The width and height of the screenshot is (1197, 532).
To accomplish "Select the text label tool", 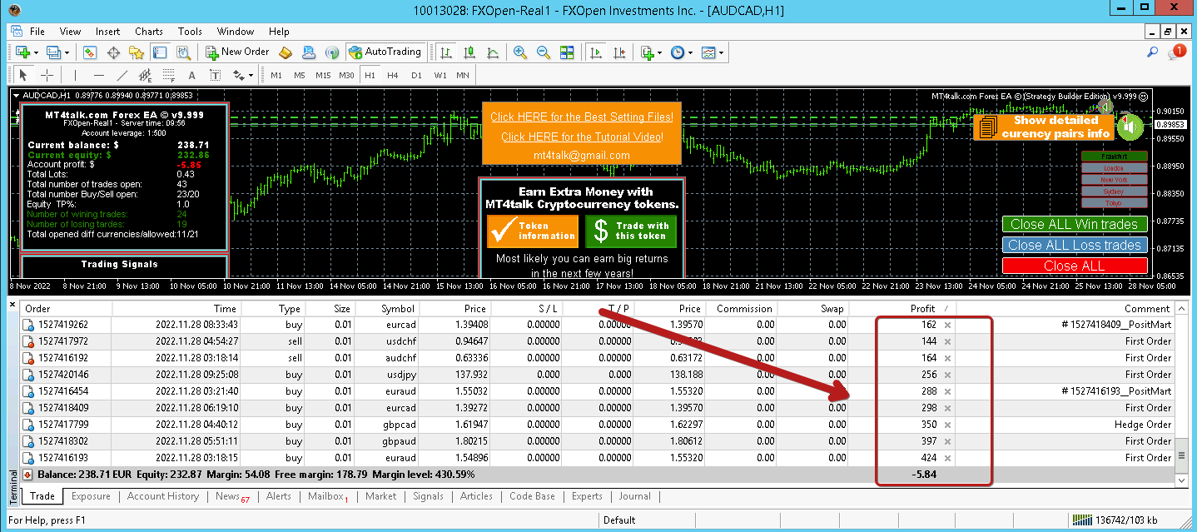I will 215,75.
